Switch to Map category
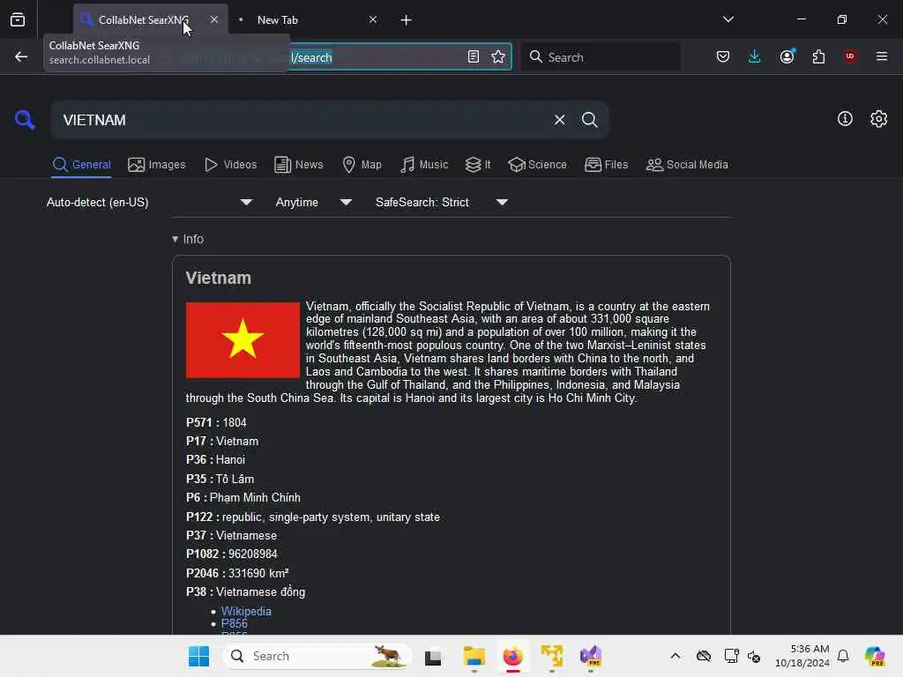The height and width of the screenshot is (677, 903). point(362,165)
